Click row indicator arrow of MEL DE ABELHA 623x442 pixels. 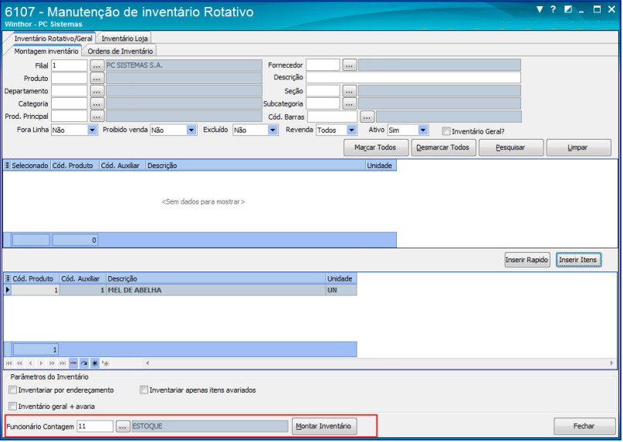coord(8,290)
